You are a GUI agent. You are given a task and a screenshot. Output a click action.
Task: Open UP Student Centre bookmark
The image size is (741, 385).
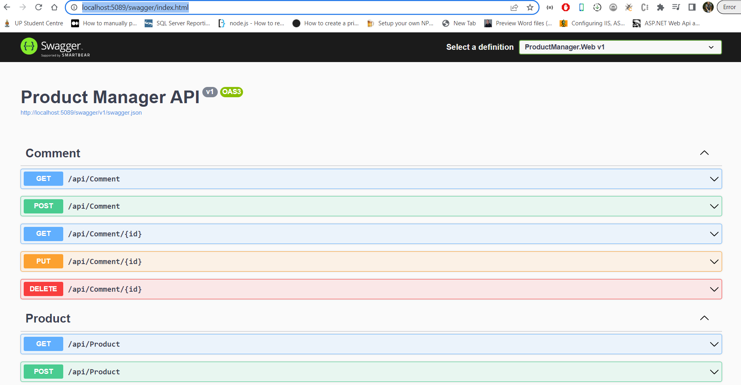click(34, 23)
